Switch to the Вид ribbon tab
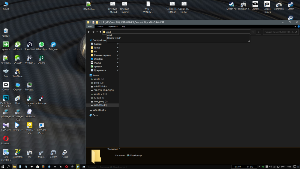The height and width of the screenshot is (169, 300). [x=123, y=27]
